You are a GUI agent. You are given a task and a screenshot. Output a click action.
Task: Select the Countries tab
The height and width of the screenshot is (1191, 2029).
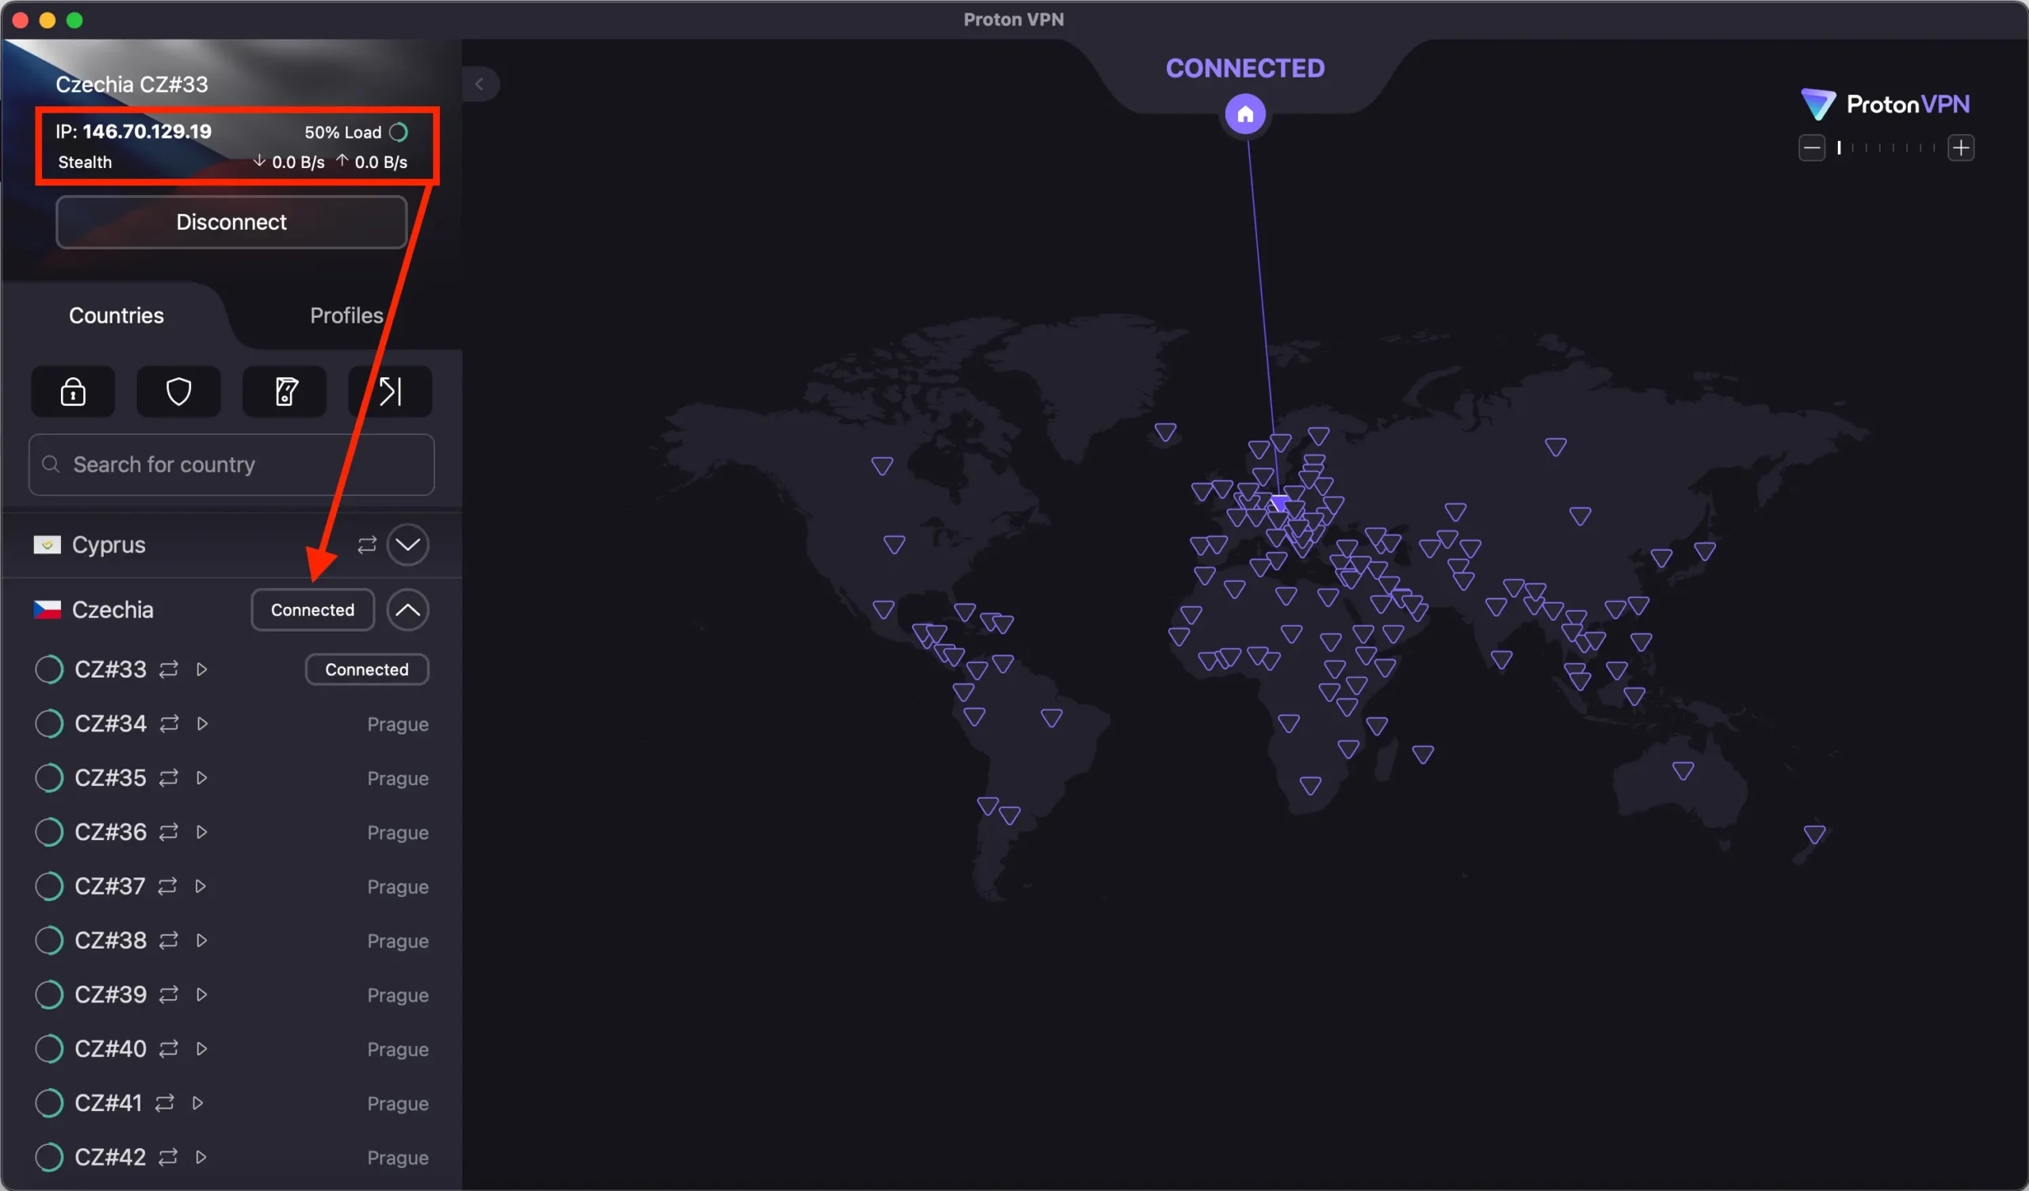coord(116,315)
